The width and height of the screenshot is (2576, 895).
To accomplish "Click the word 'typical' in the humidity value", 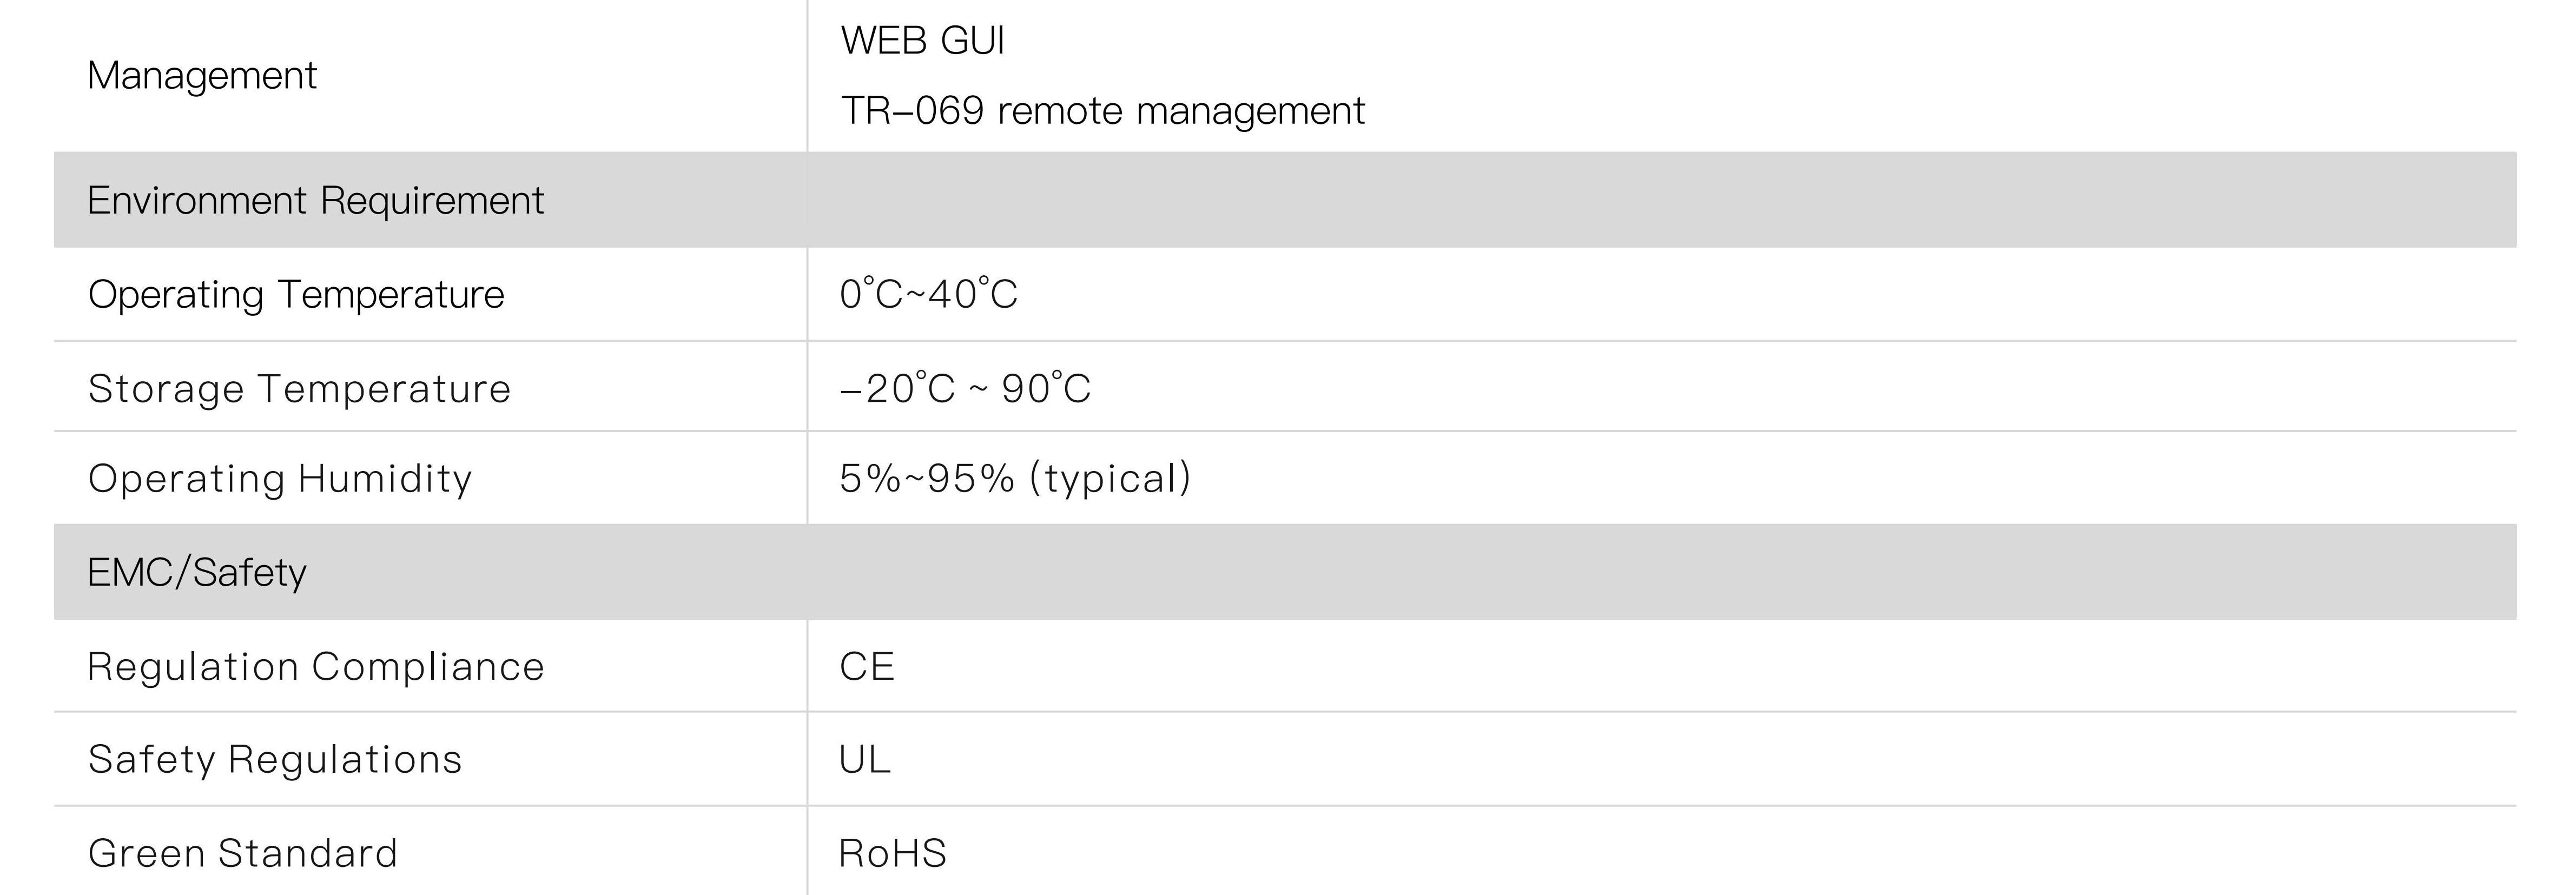I will coord(1110,479).
